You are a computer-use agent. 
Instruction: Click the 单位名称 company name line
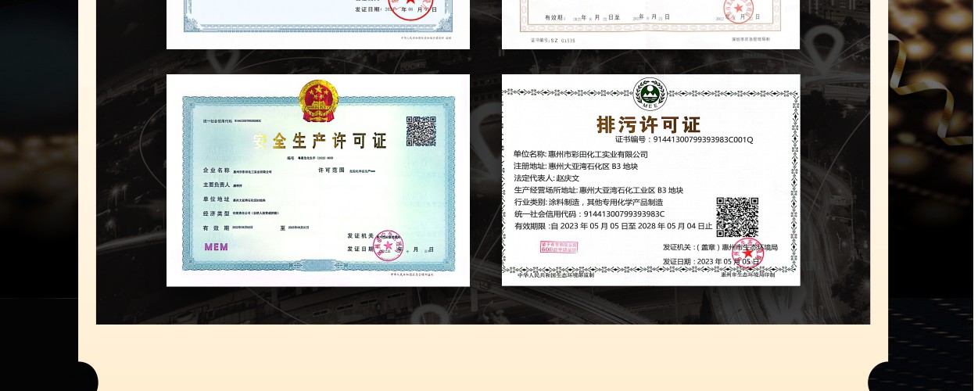[x=580, y=154]
